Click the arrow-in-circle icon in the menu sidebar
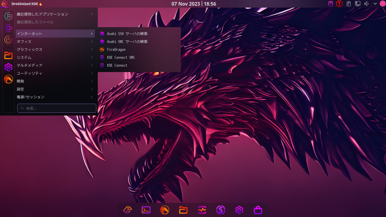386x217 pixels. [x=8, y=16]
